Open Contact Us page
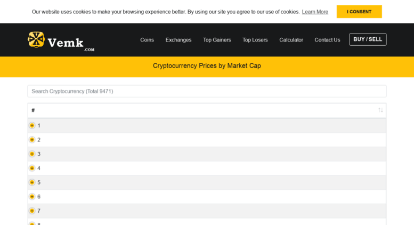 (327, 40)
